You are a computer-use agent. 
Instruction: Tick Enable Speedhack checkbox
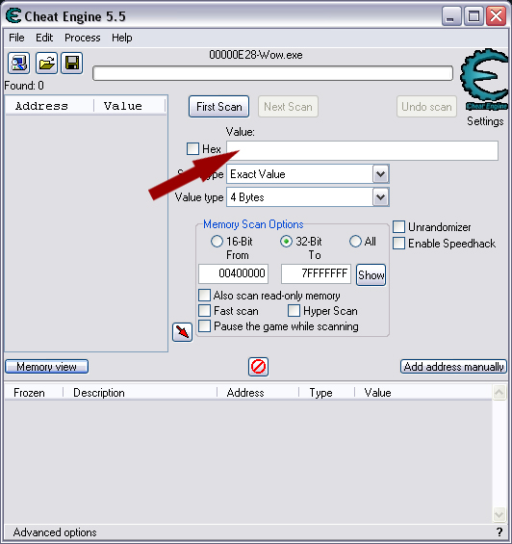coord(398,244)
